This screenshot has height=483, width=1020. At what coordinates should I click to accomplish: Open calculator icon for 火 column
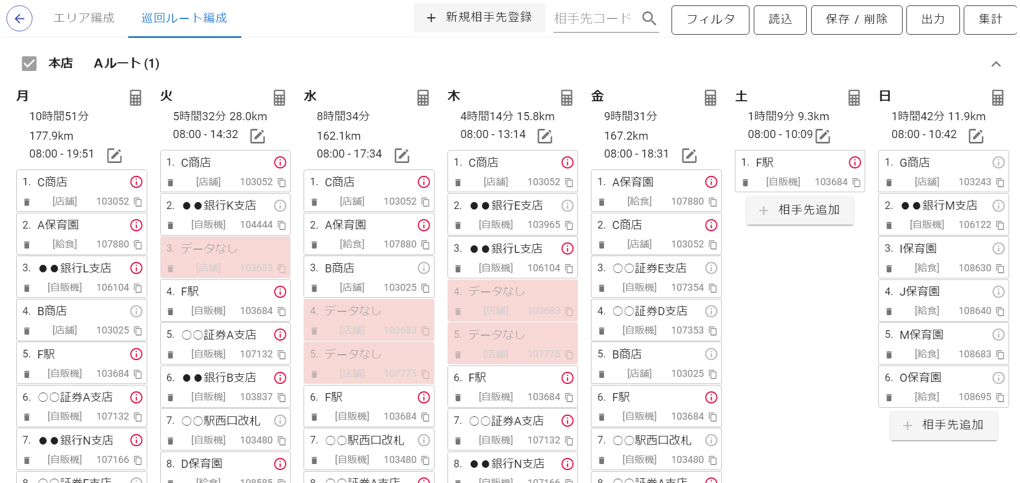(x=279, y=98)
